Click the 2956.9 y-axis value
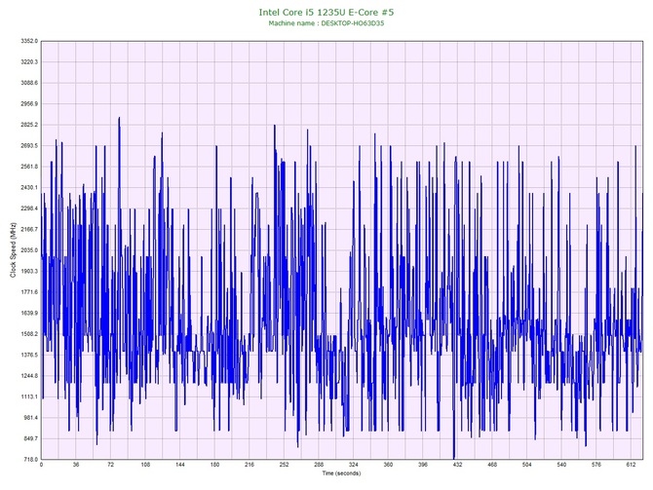The image size is (653, 490). click(x=29, y=103)
